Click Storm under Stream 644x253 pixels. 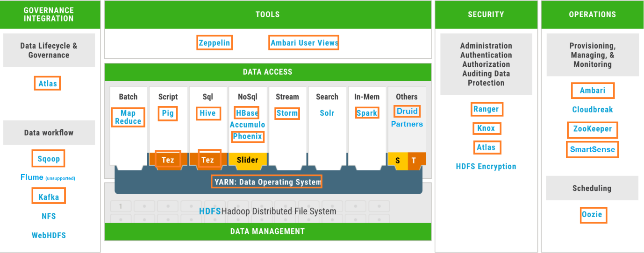pyautogui.click(x=287, y=113)
